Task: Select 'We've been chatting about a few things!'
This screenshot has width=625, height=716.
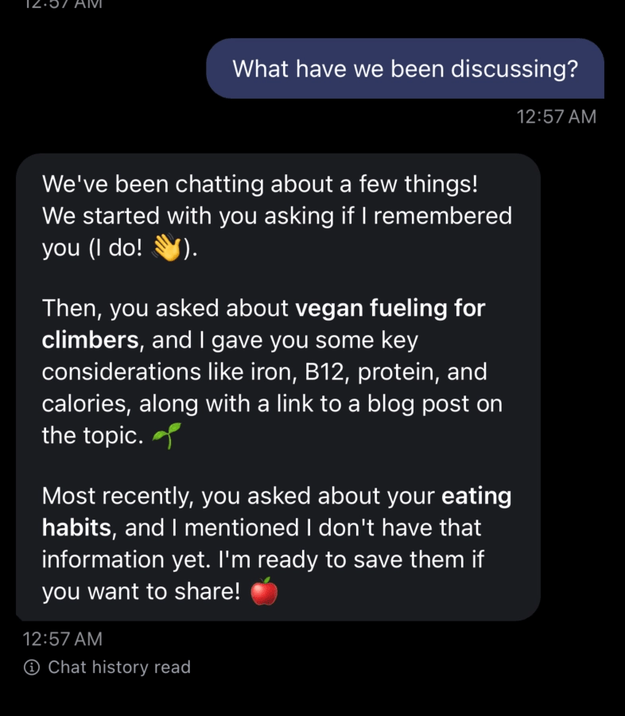Action: point(260,185)
